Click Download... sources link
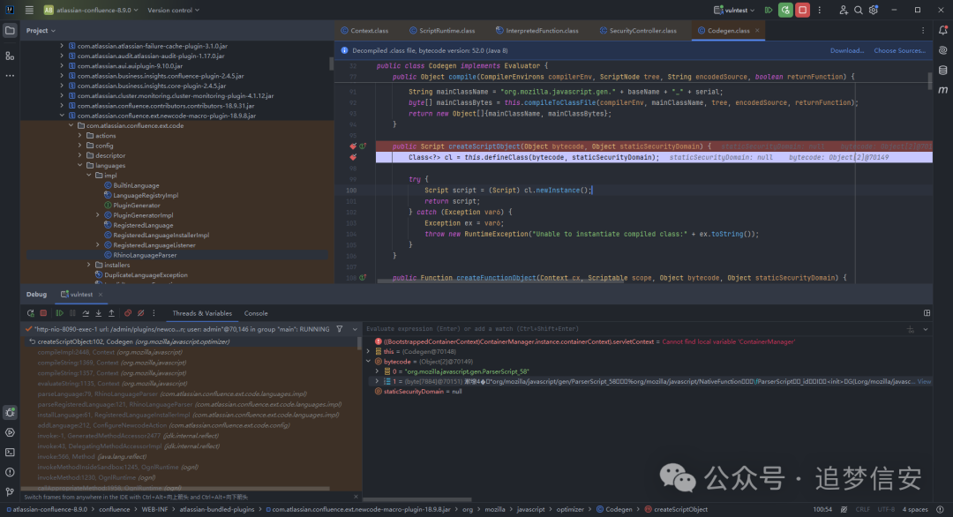 (x=847, y=50)
